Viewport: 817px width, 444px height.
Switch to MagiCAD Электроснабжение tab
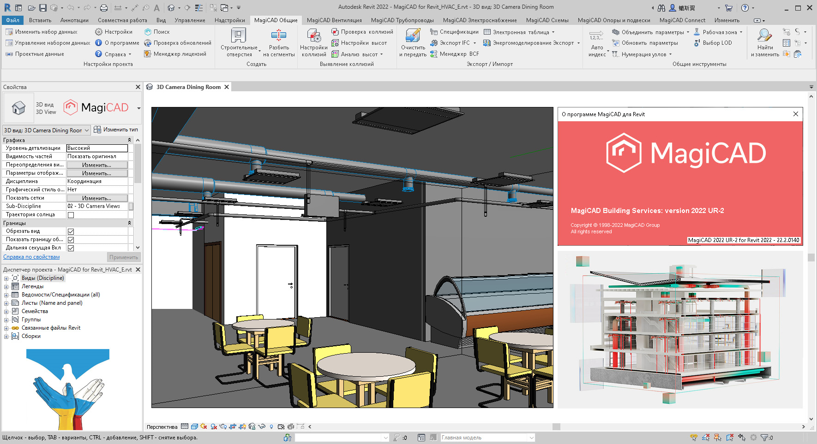point(480,20)
